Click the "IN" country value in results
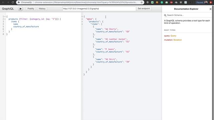Image resolution: width=214 pixels, height=120 pixels. [x=127, y=62]
